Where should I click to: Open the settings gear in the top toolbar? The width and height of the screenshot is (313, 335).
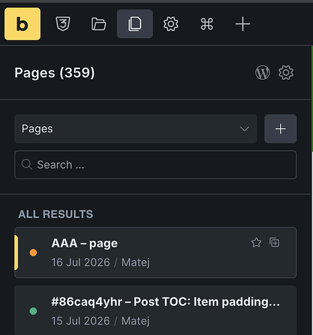(x=171, y=23)
